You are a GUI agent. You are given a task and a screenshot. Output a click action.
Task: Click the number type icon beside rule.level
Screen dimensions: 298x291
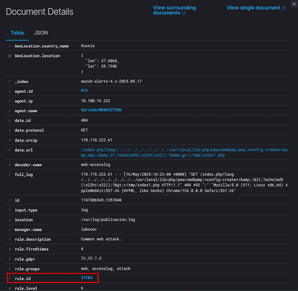pyautogui.click(x=9, y=288)
